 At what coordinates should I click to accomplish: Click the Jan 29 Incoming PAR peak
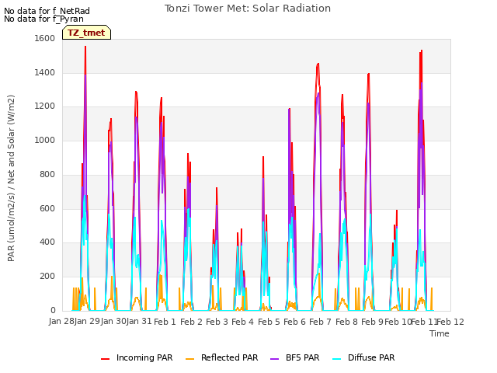tap(85, 47)
